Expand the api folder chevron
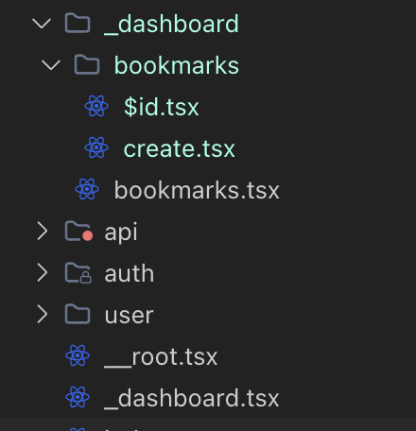This screenshot has height=431, width=416. click(43, 231)
